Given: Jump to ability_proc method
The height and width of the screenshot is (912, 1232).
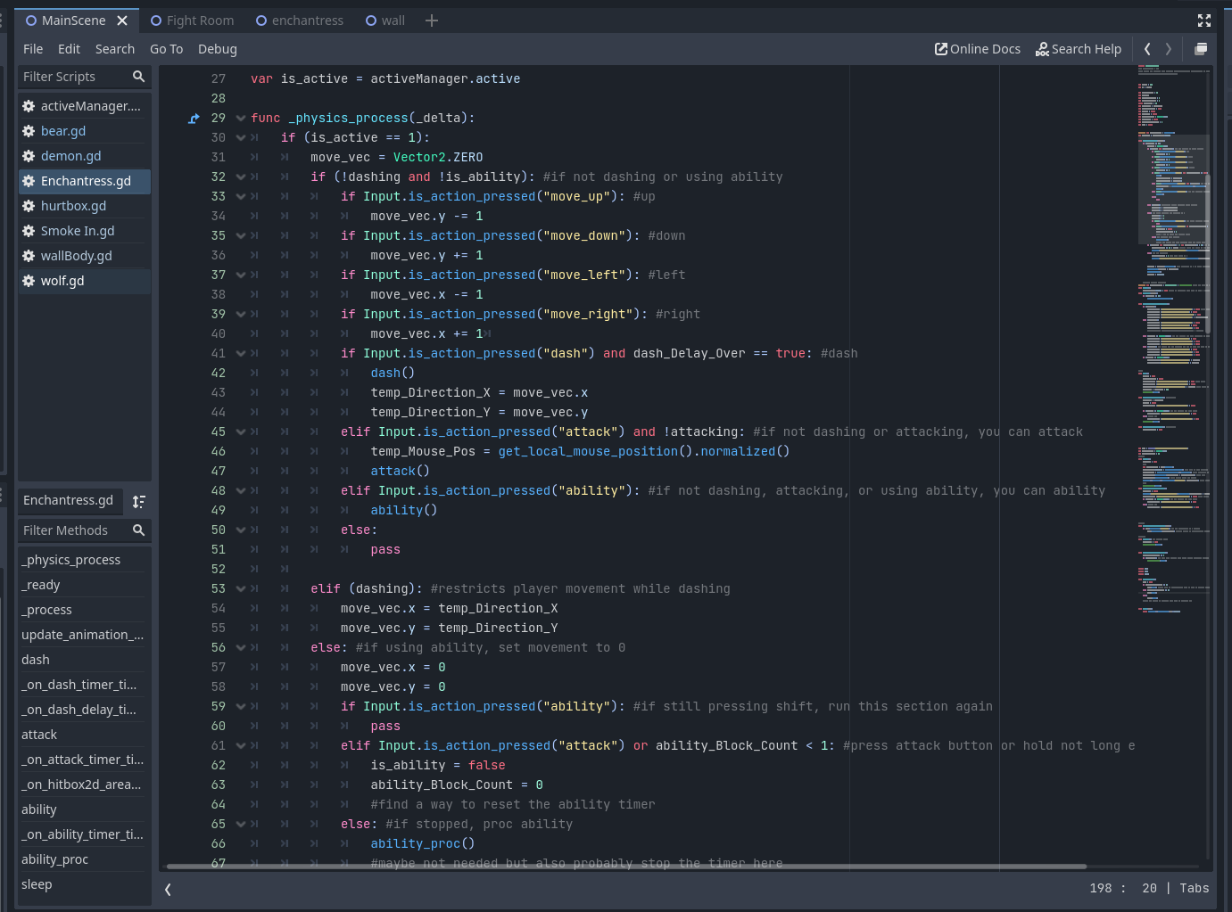Looking at the screenshot, I should pos(82,859).
